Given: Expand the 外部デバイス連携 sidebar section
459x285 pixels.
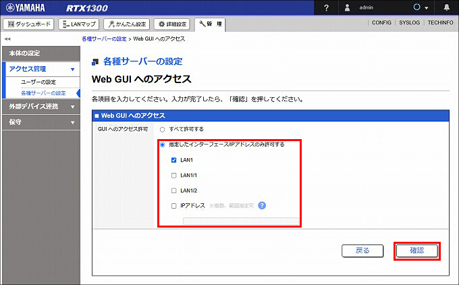Looking at the screenshot, I should [41, 106].
